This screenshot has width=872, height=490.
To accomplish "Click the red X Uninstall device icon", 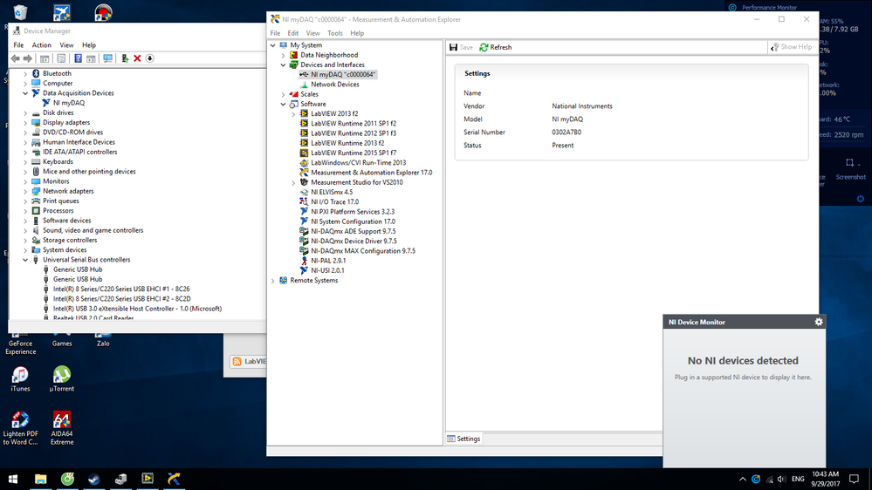I will [137, 58].
